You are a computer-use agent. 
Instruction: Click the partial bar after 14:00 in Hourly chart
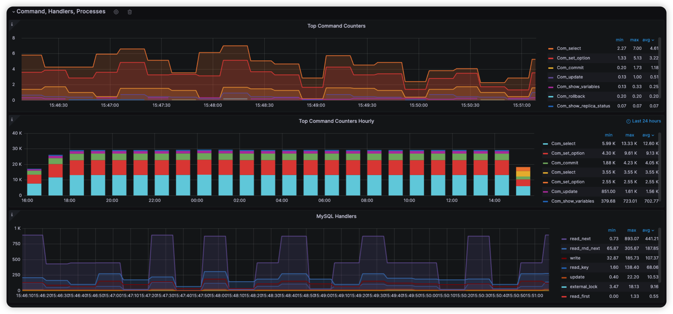(x=523, y=181)
